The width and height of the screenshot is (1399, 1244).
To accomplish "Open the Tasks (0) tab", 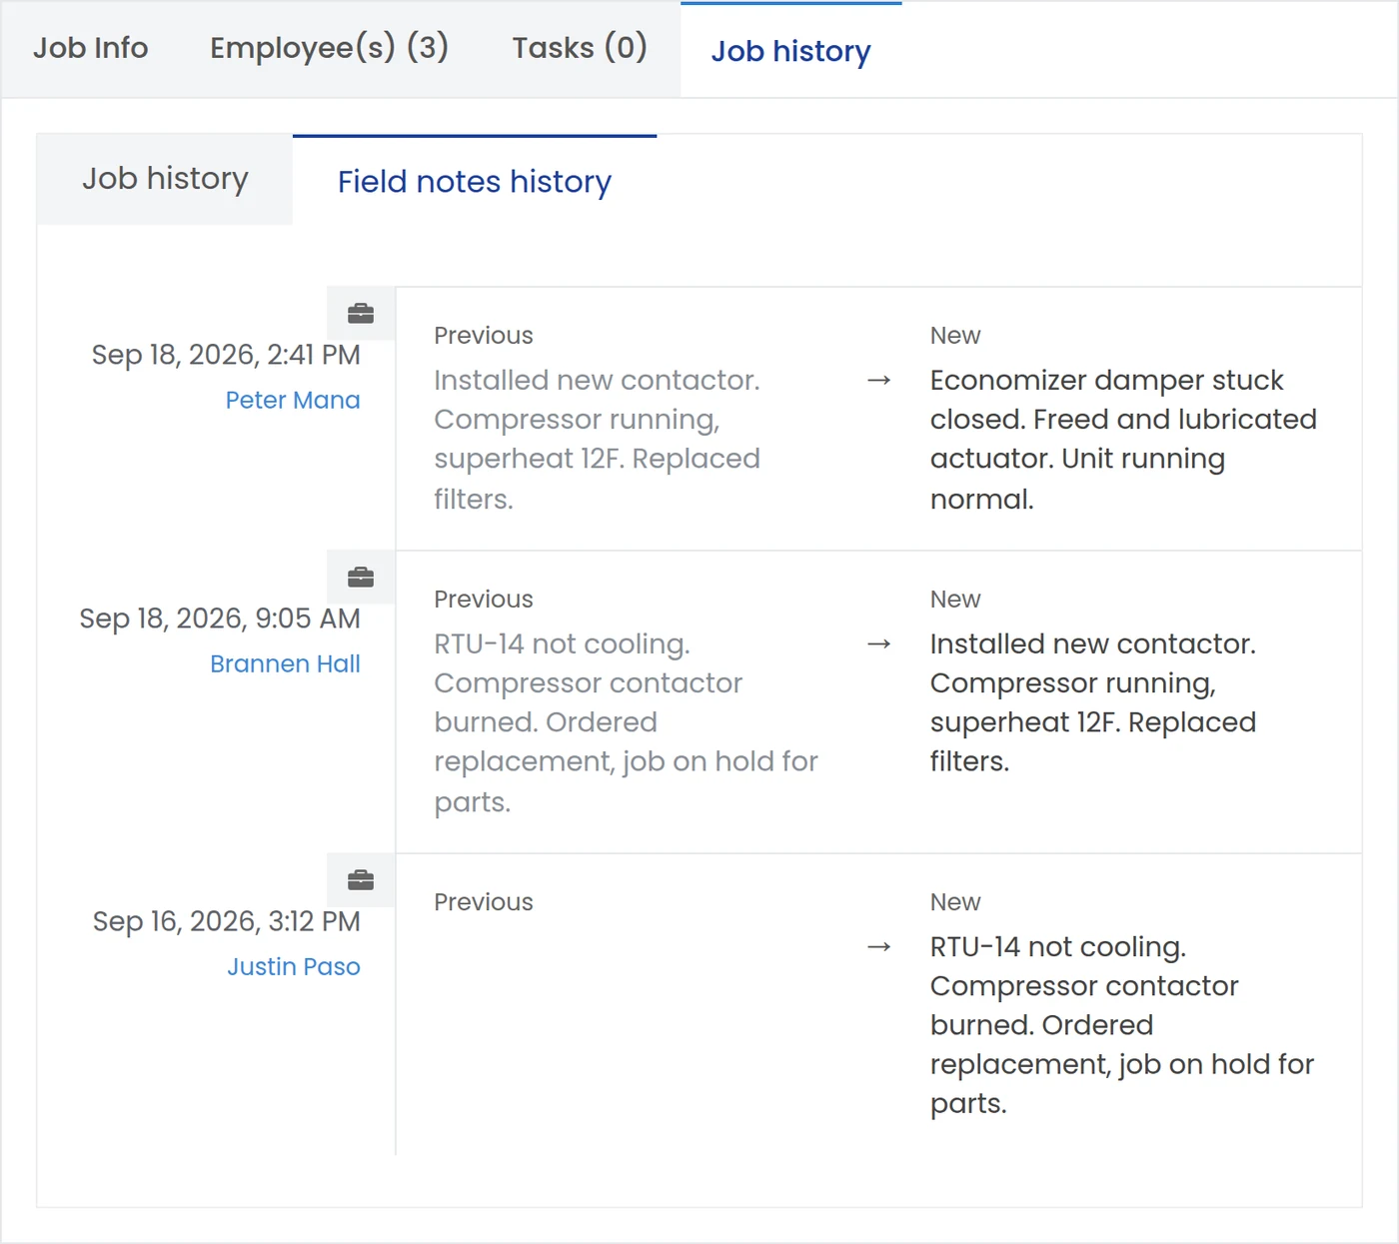I will [580, 48].
